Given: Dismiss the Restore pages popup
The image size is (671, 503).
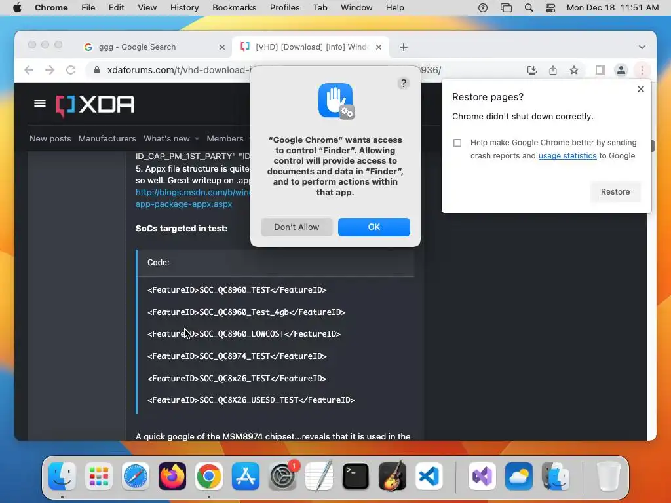Looking at the screenshot, I should click(640, 89).
